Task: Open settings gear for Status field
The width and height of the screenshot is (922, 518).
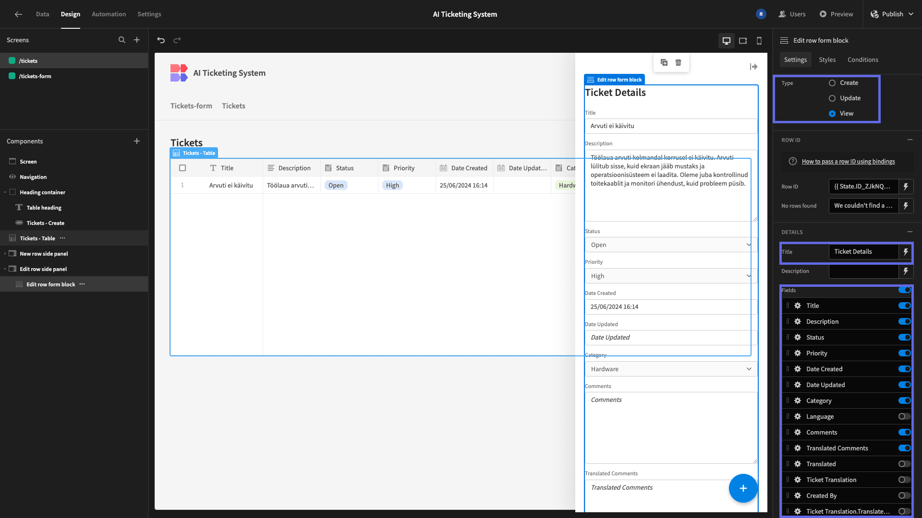Action: pos(798,337)
